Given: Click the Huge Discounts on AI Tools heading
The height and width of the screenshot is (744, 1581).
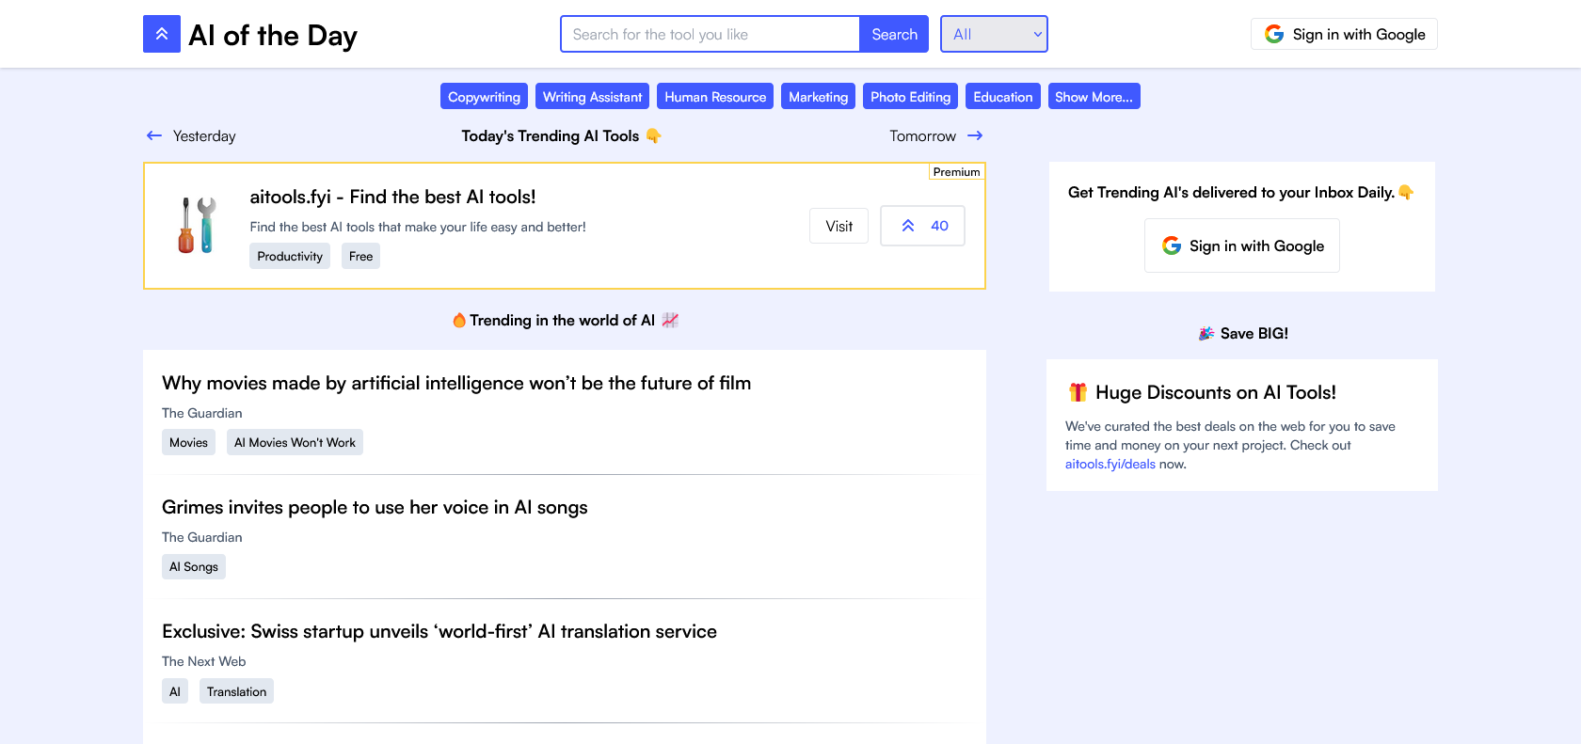Looking at the screenshot, I should point(1216,392).
